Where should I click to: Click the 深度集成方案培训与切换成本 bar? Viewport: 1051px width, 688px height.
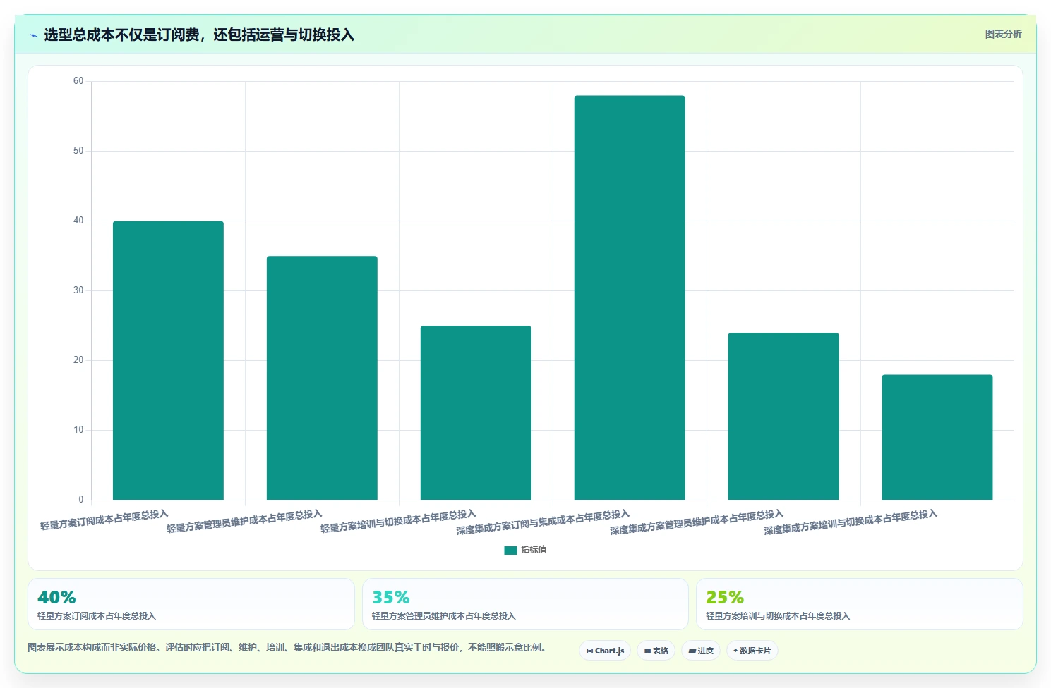click(x=937, y=437)
